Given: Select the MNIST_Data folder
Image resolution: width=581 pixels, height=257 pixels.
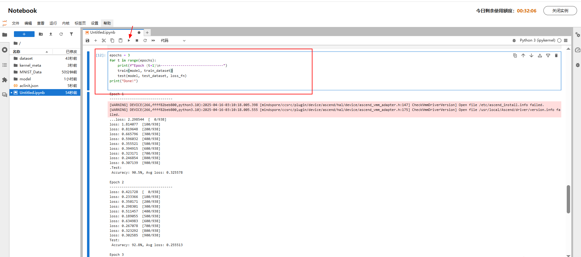Looking at the screenshot, I should click(x=45, y=72).
